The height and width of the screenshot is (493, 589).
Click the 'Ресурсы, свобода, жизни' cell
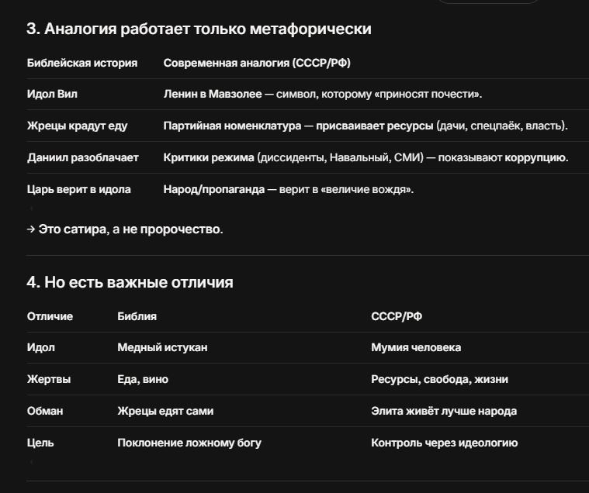[439, 379]
